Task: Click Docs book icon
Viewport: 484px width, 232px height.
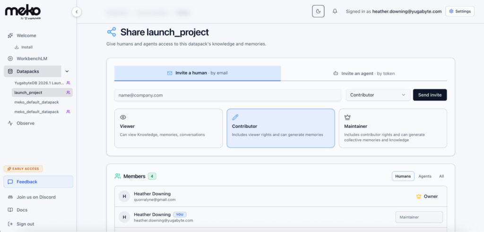Action: click(10, 210)
